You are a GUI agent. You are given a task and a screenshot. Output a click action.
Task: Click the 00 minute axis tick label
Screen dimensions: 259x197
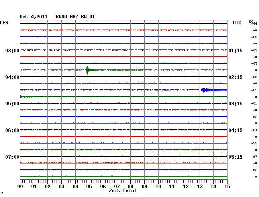pos(20,187)
